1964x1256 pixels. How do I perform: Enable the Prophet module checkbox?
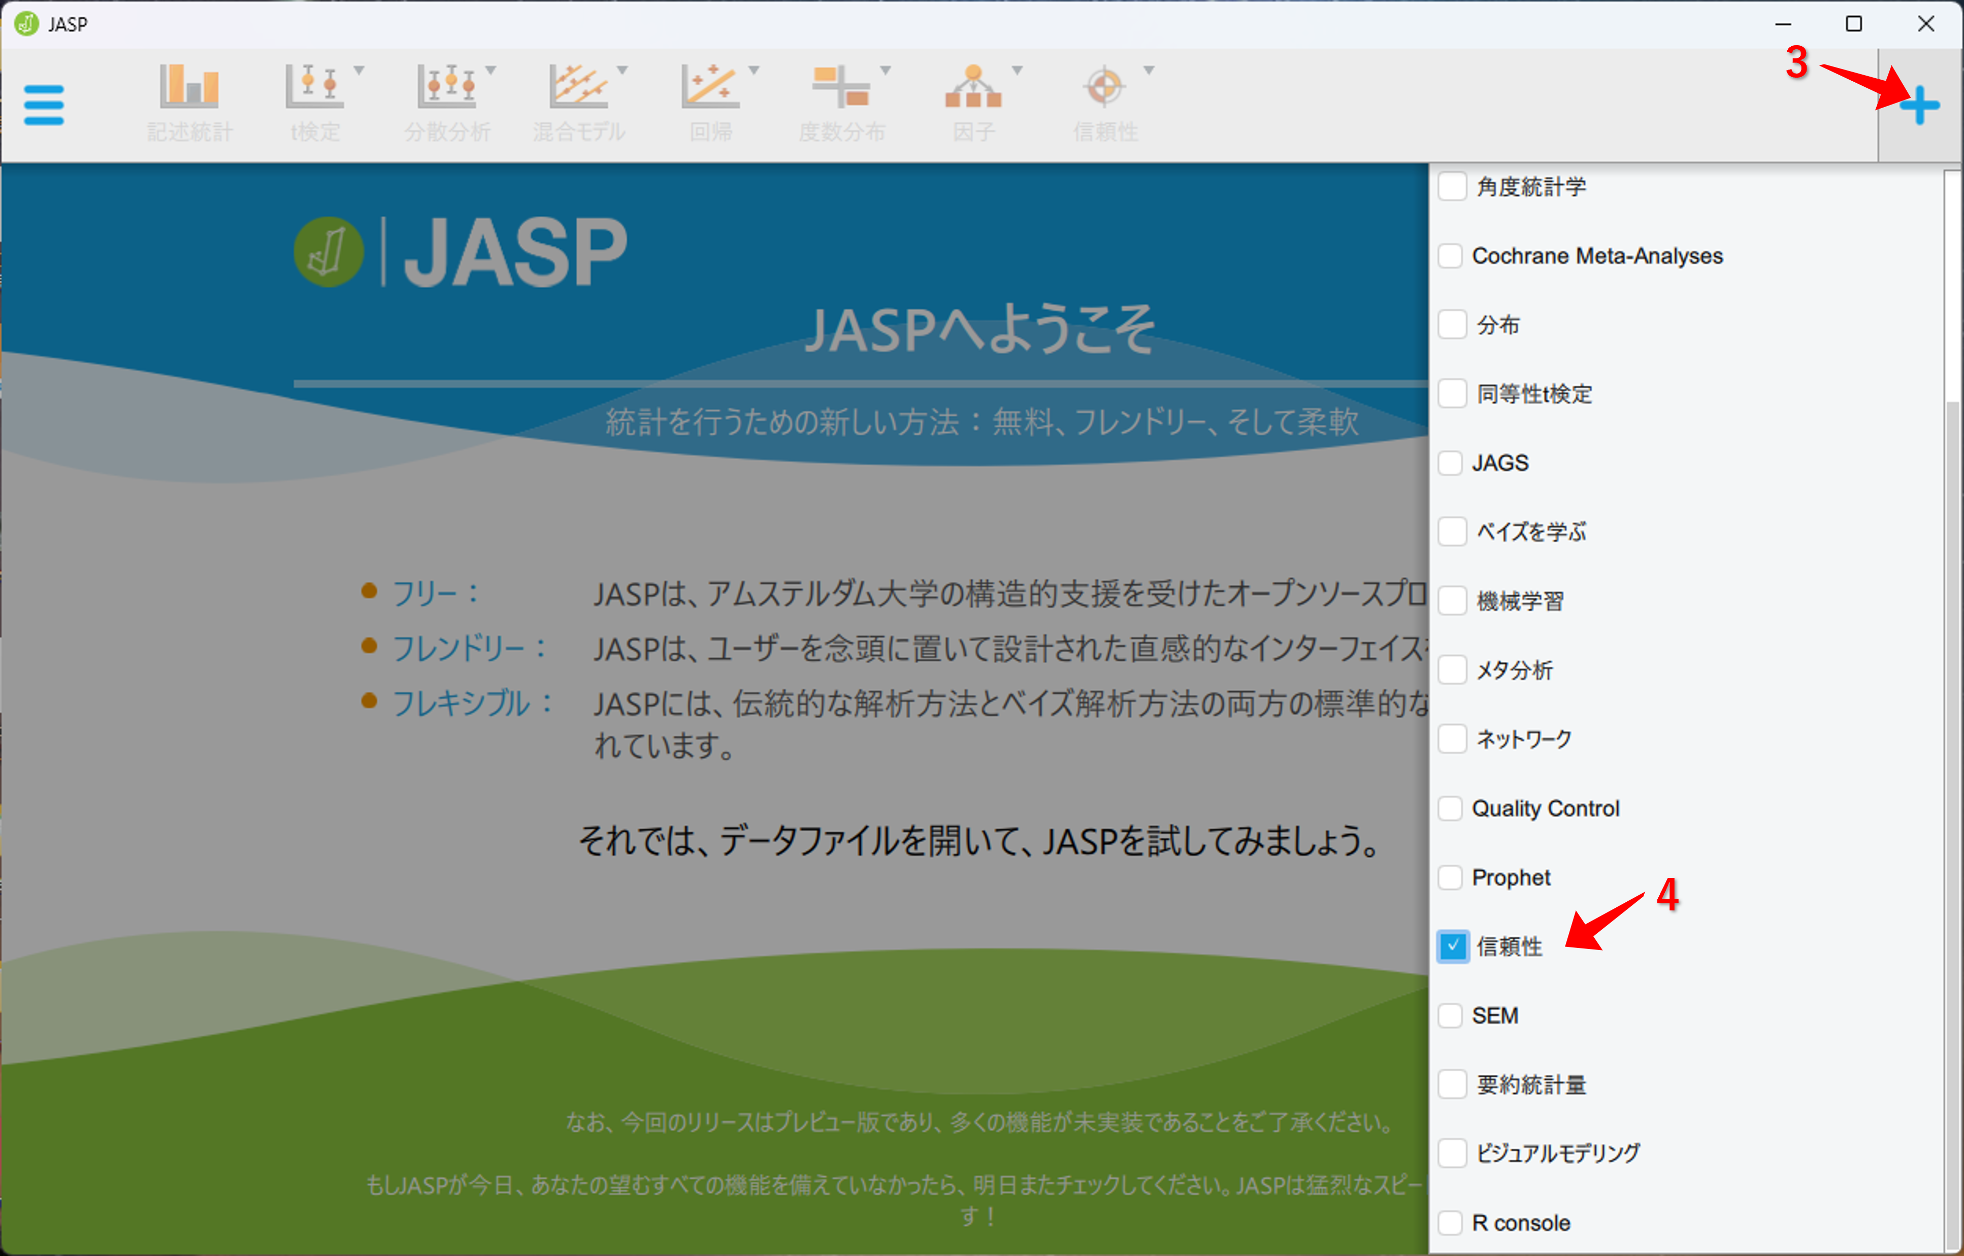(1450, 877)
